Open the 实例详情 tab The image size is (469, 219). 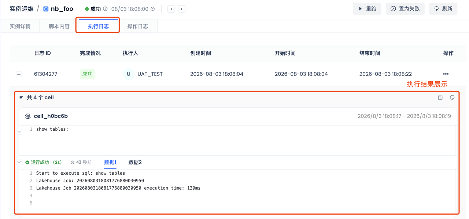click(x=20, y=26)
